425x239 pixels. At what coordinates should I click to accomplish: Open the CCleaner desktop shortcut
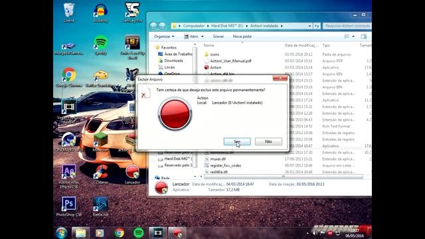[100, 175]
